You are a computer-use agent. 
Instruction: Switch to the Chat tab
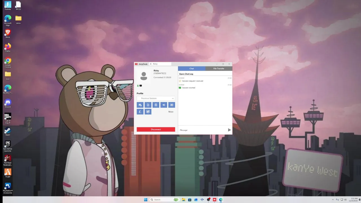191,69
